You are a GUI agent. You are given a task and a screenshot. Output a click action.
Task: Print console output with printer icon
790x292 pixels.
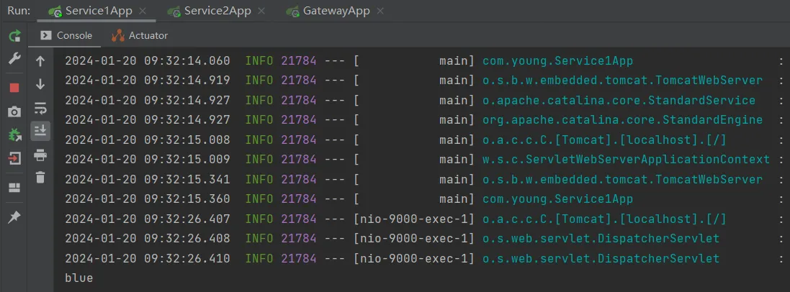click(40, 155)
